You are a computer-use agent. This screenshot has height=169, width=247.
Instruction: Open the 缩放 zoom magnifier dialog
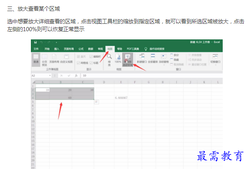point(109,60)
